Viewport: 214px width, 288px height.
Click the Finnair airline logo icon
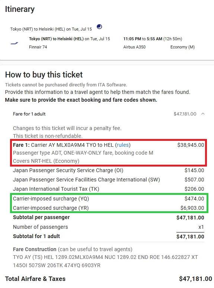14,43
